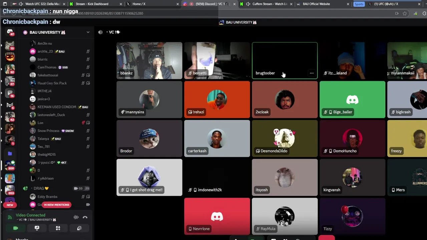Screen dimensions: 427x240
Task: Open the orange E server icon
Action: pos(10,178)
